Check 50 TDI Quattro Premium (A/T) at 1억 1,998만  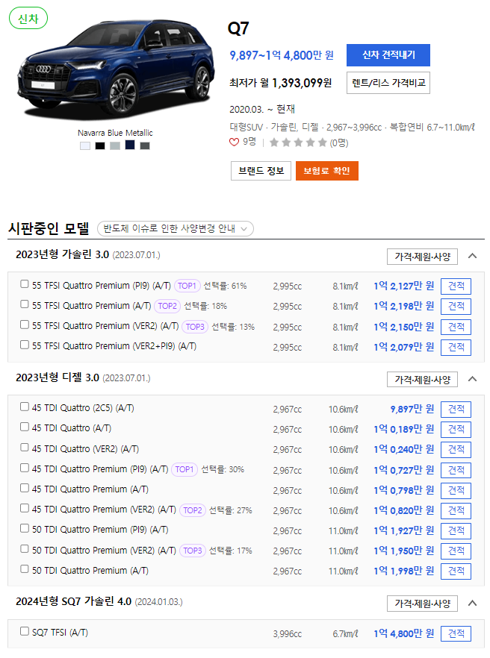(25, 569)
